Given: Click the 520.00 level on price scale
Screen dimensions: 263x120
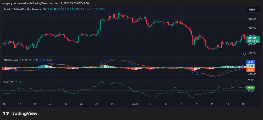Looking at the screenshot, I should [252, 19].
